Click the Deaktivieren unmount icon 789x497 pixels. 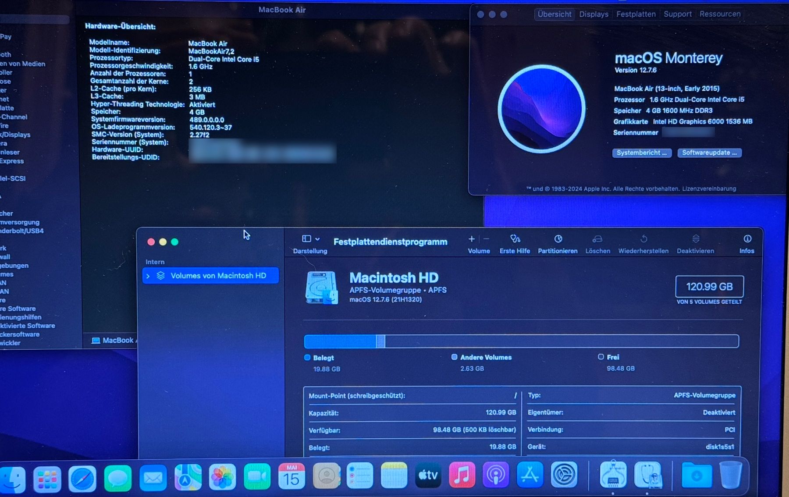click(x=696, y=239)
